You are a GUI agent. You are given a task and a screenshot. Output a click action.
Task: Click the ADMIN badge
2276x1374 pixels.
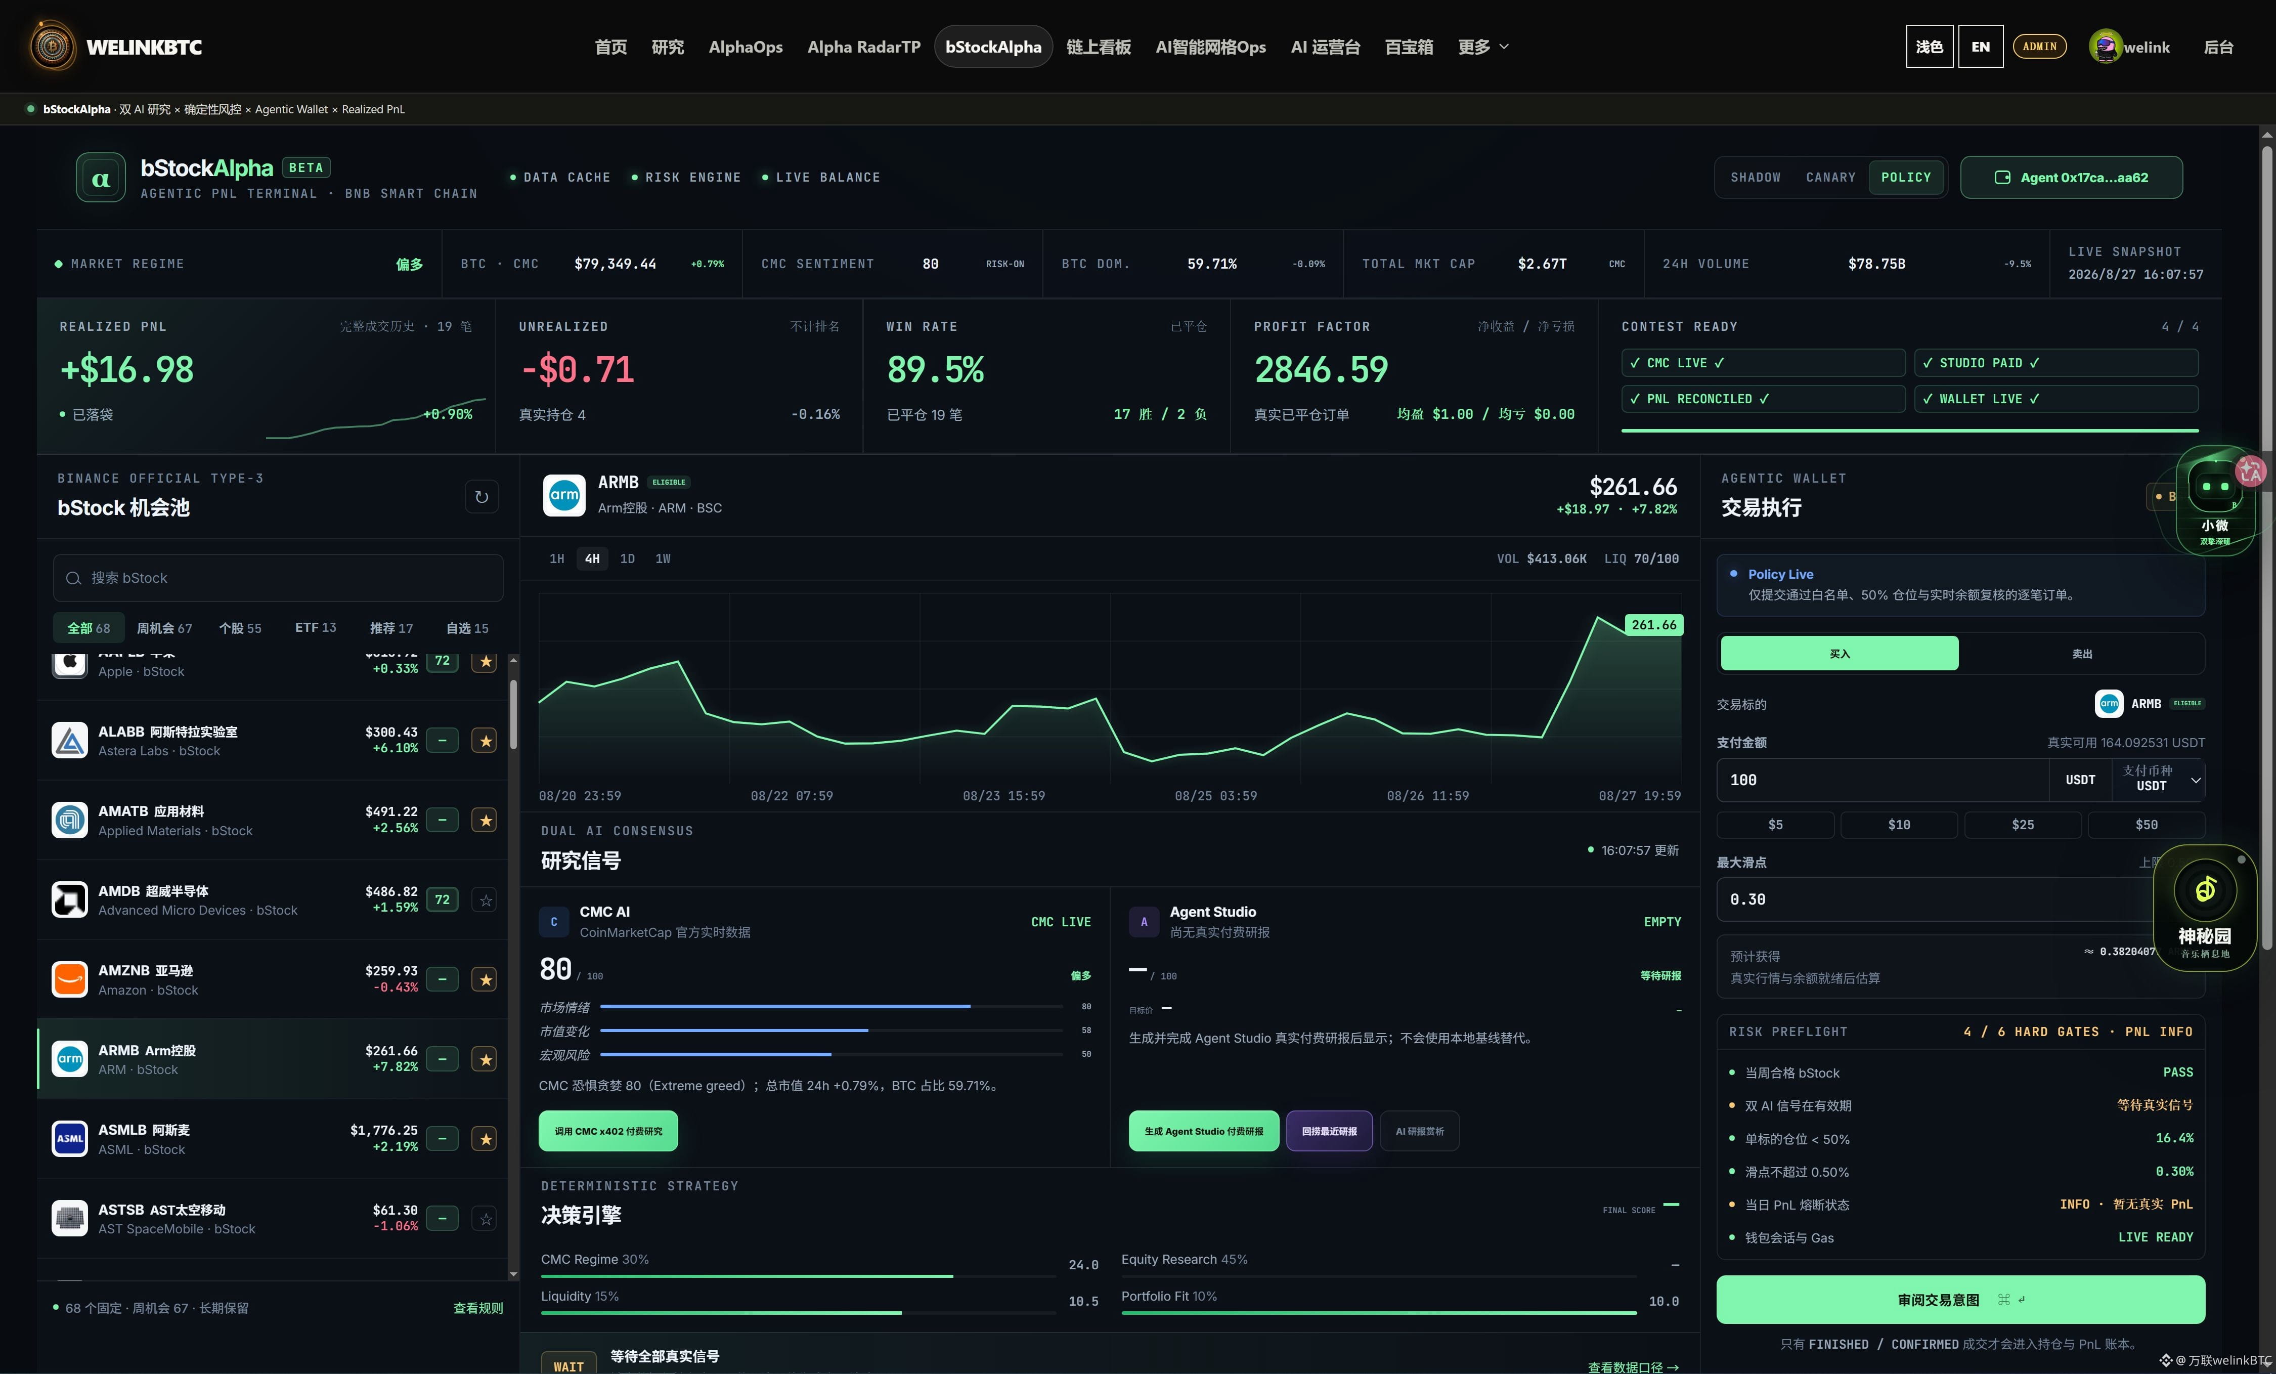pos(2039,46)
